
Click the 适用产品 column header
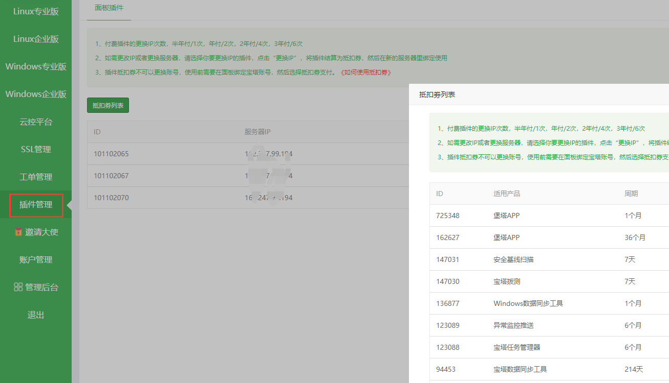[x=507, y=194]
